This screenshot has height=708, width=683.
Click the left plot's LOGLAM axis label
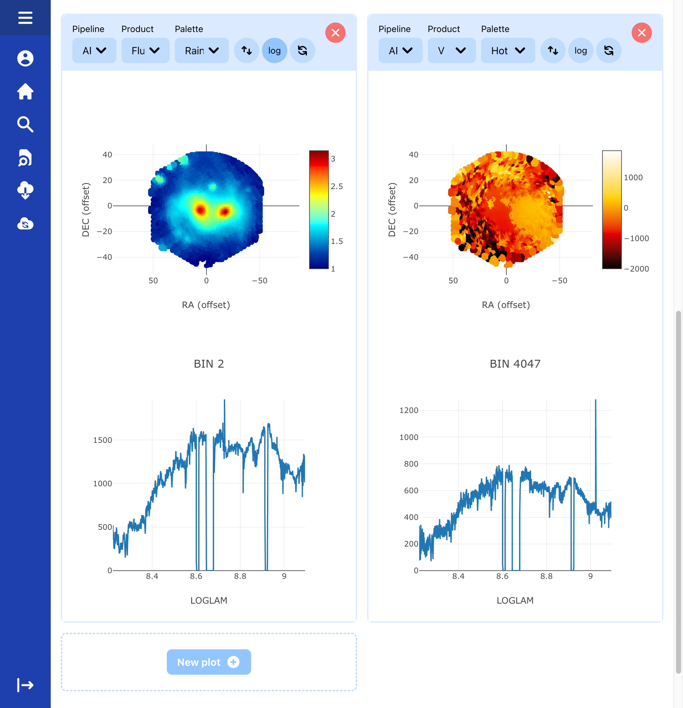coord(209,600)
